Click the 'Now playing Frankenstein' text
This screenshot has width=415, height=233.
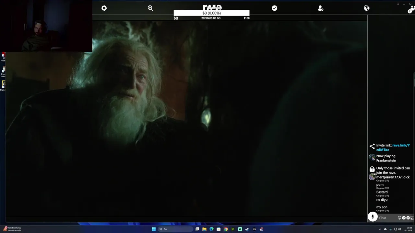pos(386,158)
